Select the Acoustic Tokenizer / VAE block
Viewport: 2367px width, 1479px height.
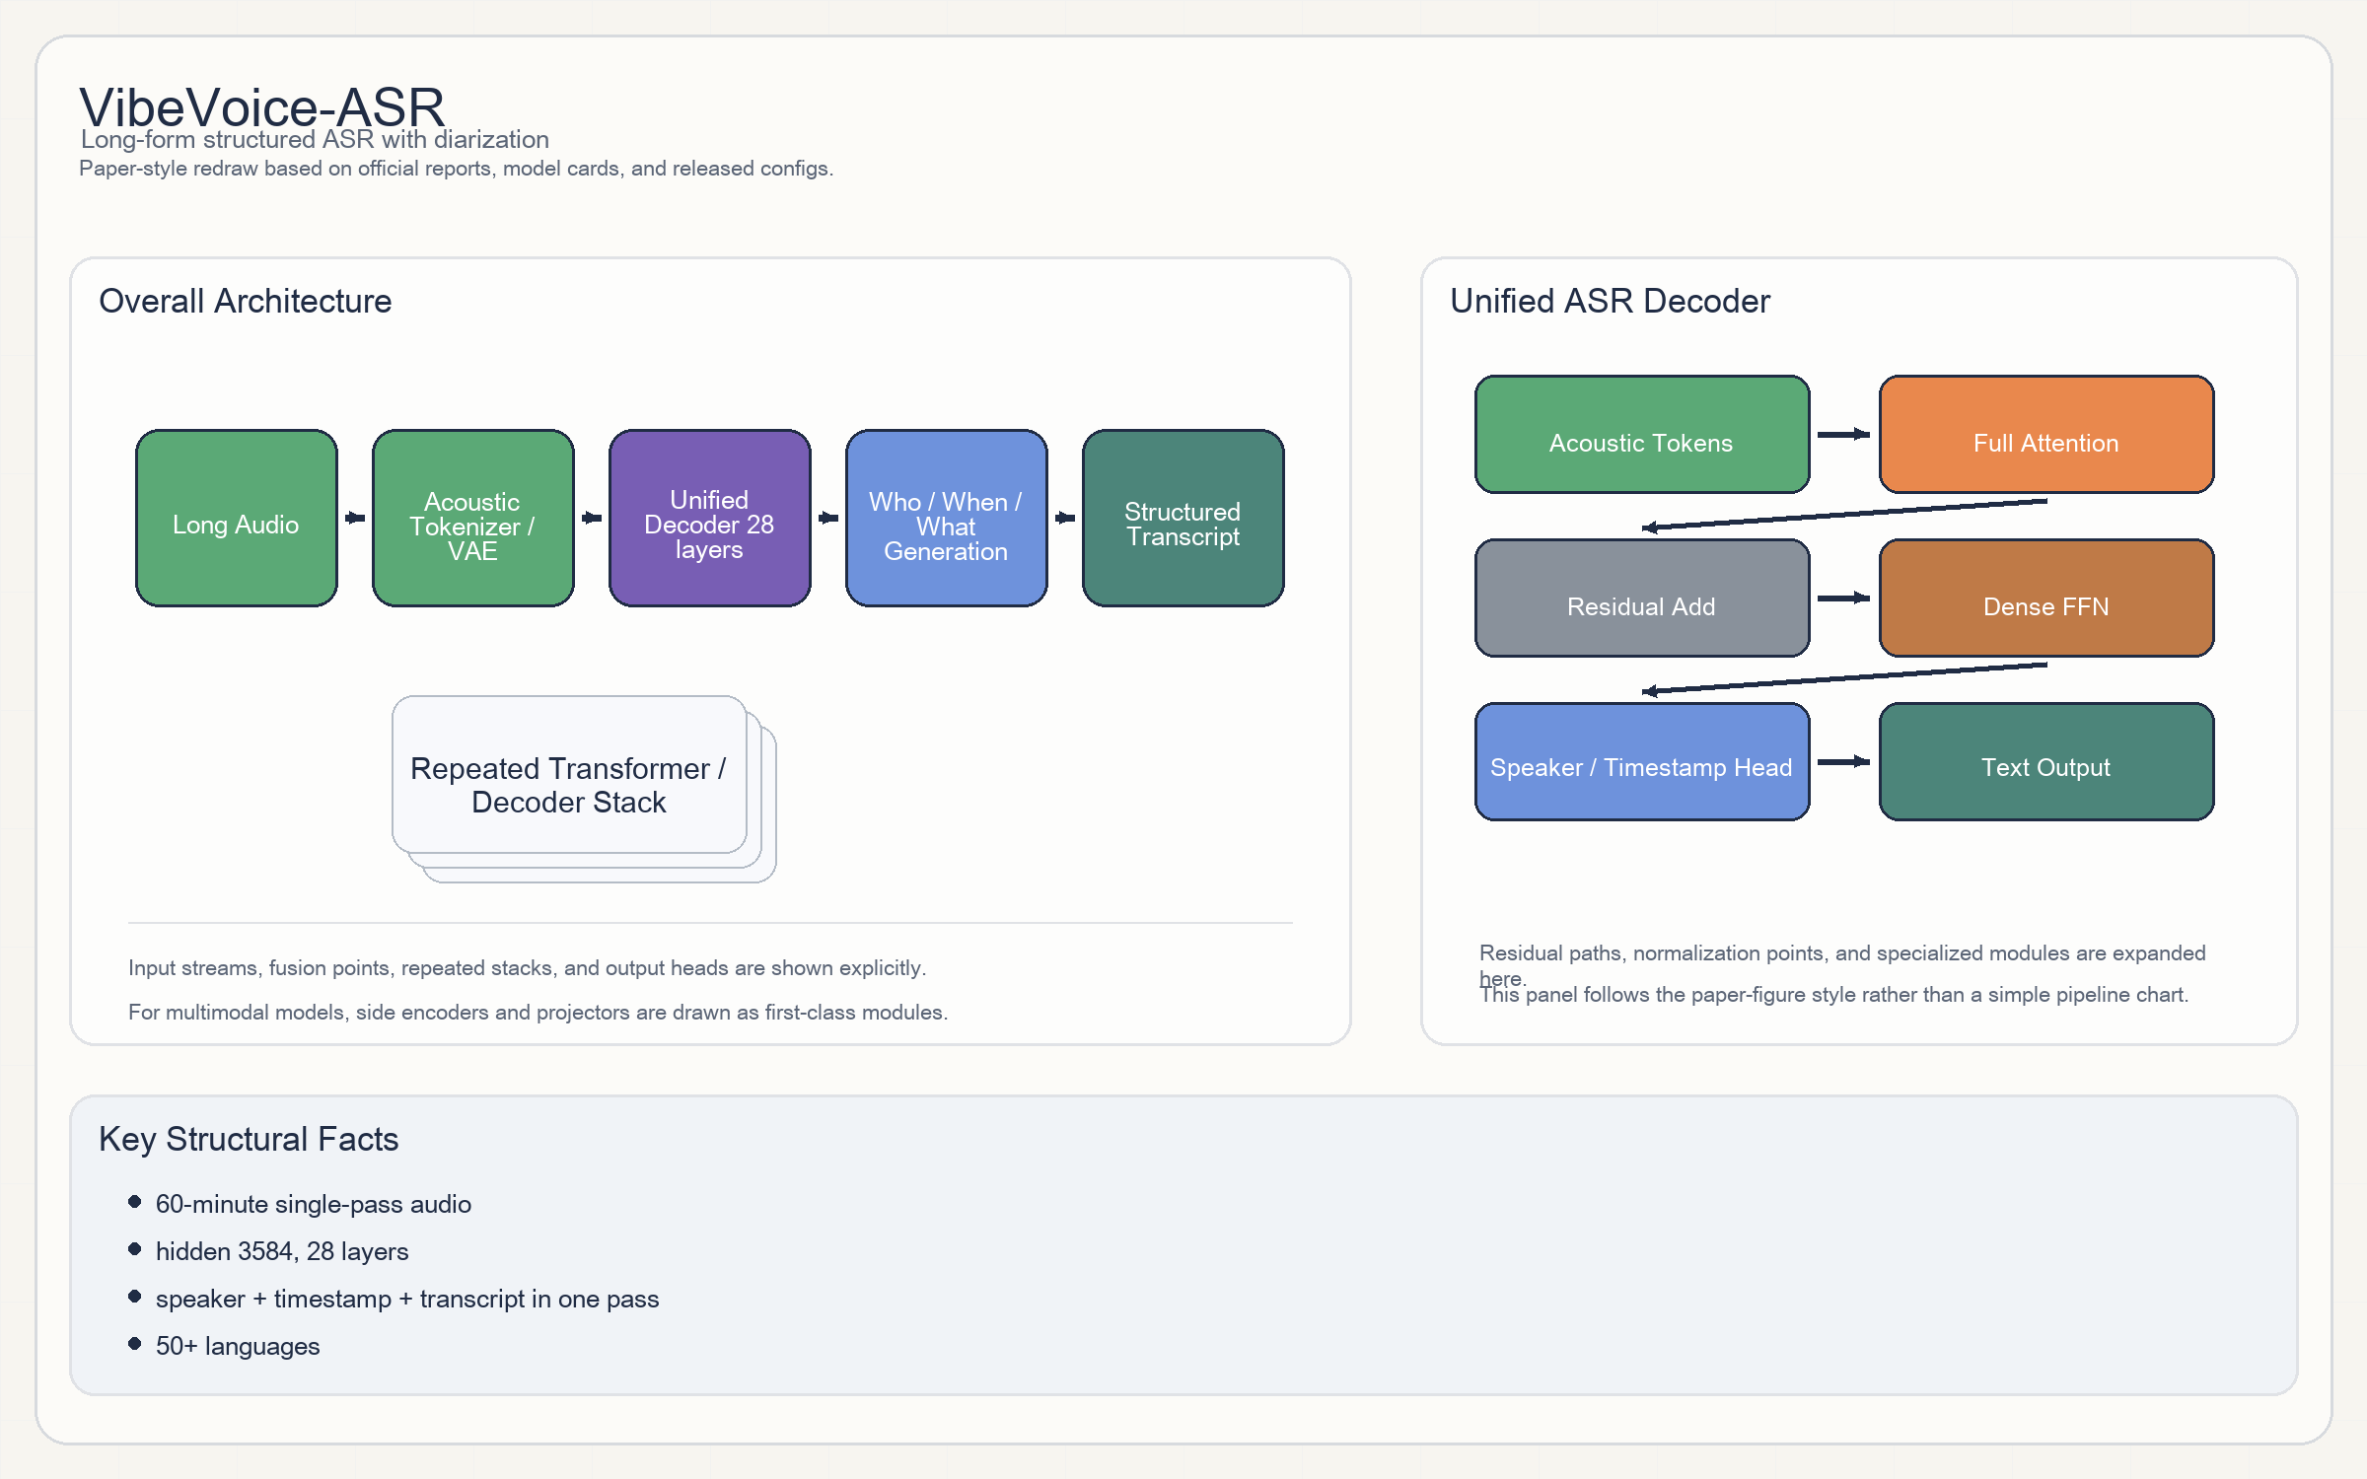coord(472,518)
